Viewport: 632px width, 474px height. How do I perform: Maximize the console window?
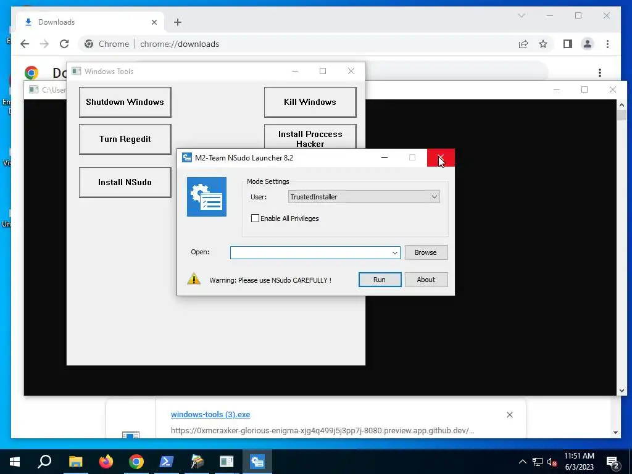pyautogui.click(x=584, y=89)
